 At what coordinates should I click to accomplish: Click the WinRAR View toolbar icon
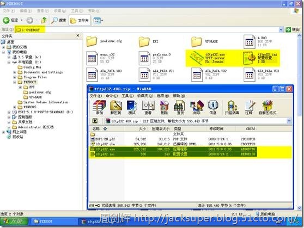(148, 107)
